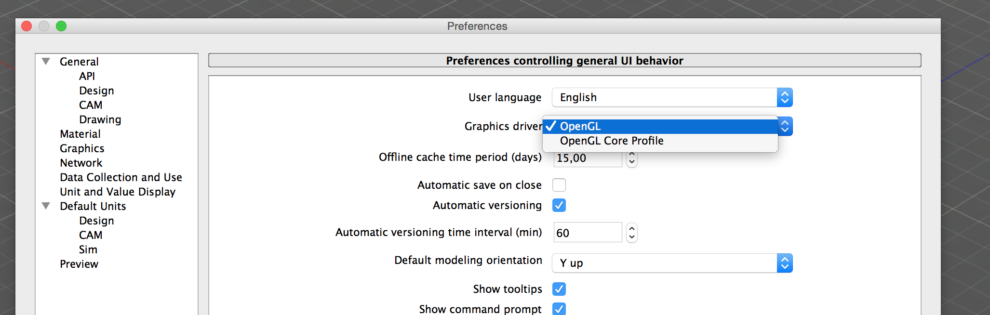990x315 pixels.
Task: Select Sim under Default Units
Action: 88,249
